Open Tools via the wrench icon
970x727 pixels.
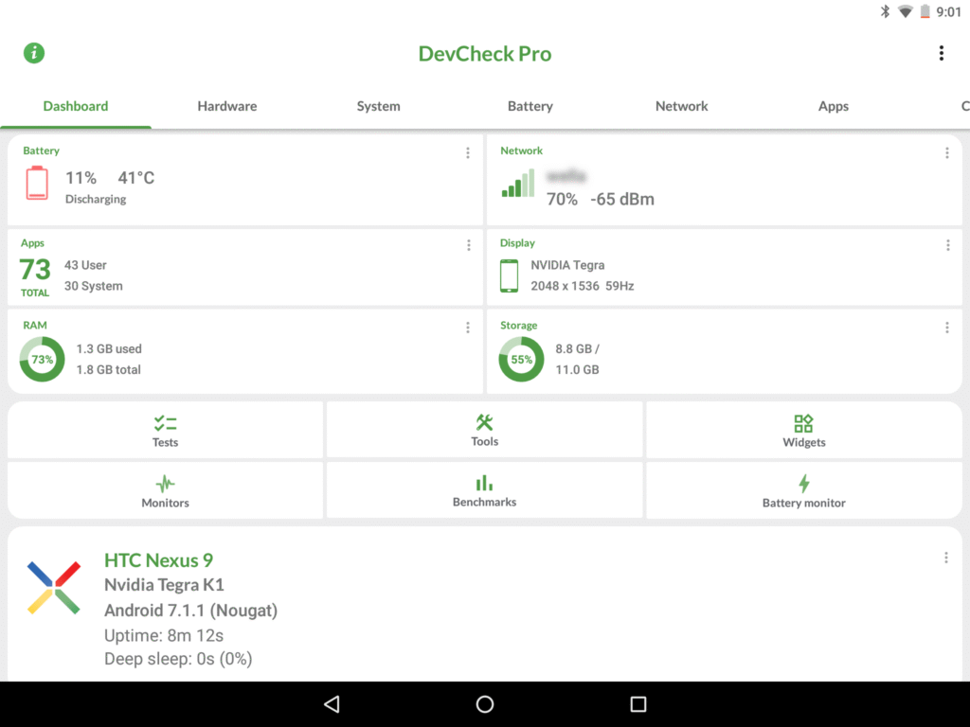pos(484,421)
